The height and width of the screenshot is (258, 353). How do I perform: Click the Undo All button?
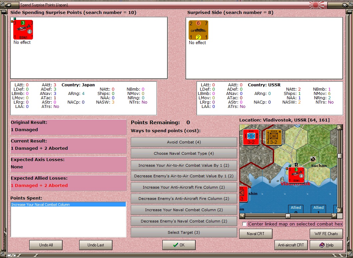click(46, 245)
